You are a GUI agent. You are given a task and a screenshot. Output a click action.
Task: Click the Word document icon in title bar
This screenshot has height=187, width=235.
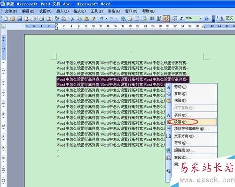3,3
